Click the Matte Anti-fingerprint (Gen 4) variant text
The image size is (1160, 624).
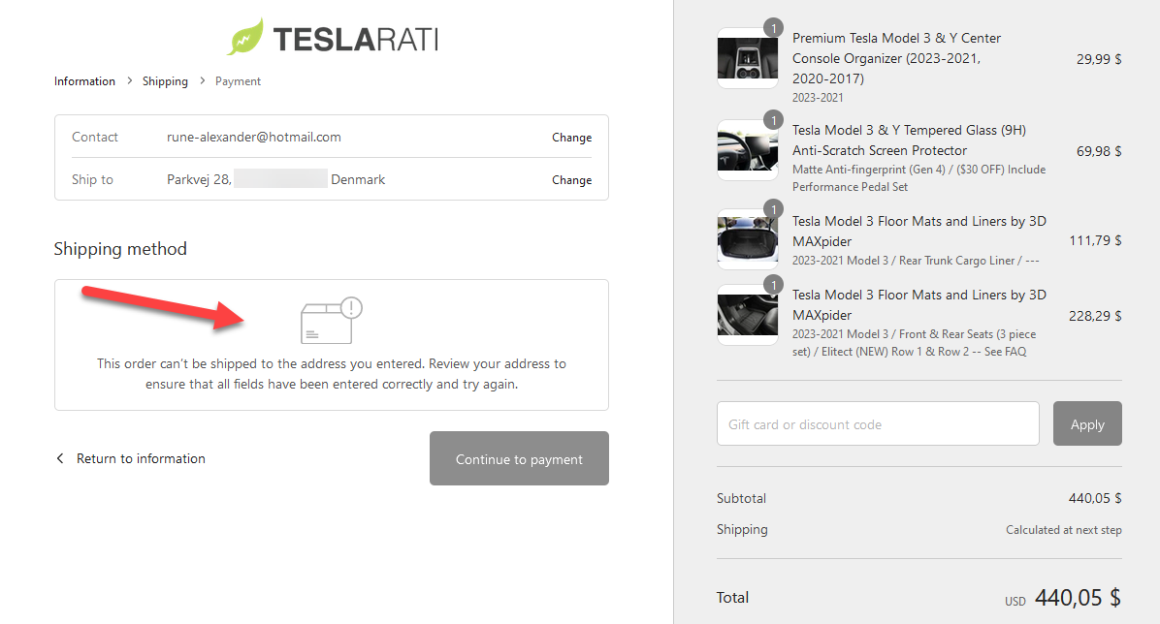coord(918,178)
